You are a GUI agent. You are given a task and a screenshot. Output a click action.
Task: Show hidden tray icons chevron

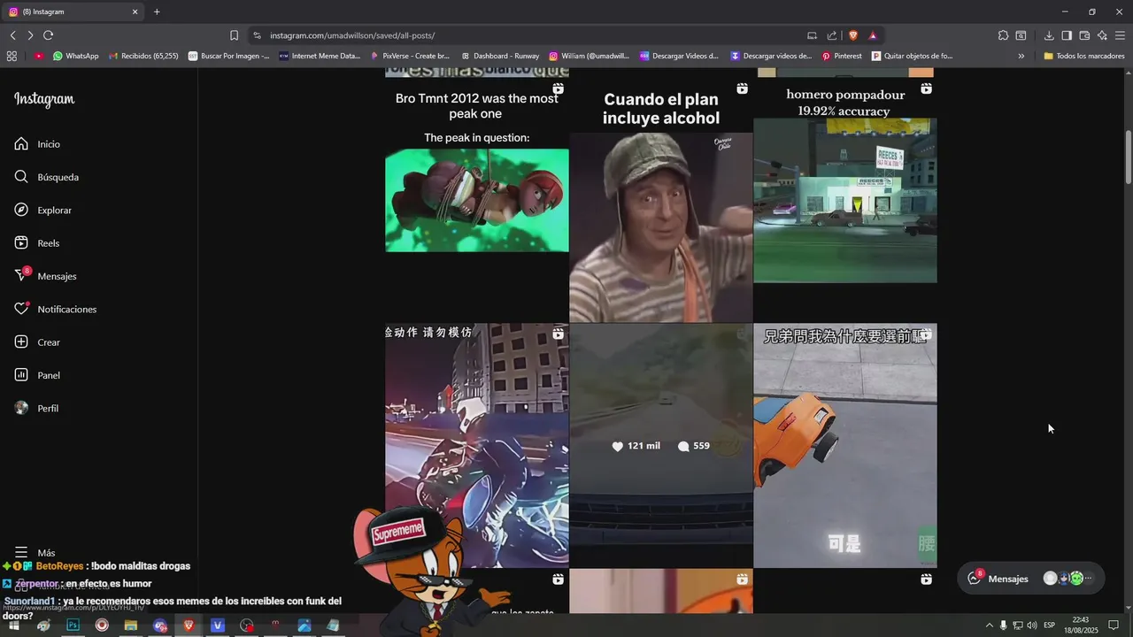[990, 625]
